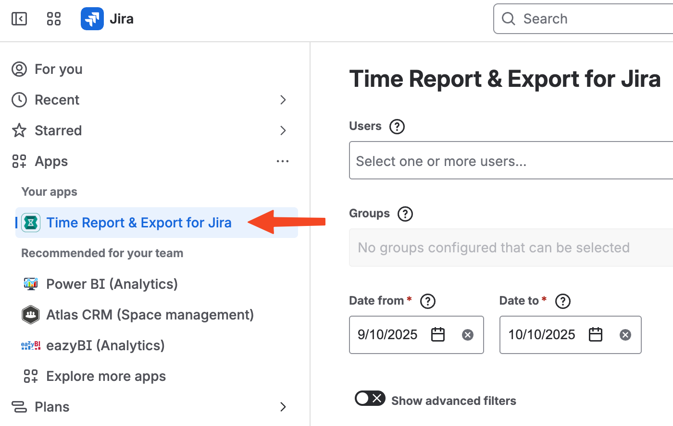Expand the Starred section chevron
Screen dimensions: 673x426
click(x=283, y=130)
